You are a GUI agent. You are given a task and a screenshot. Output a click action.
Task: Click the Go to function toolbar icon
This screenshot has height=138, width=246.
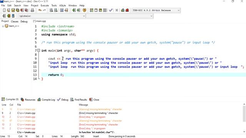pos(62,10)
